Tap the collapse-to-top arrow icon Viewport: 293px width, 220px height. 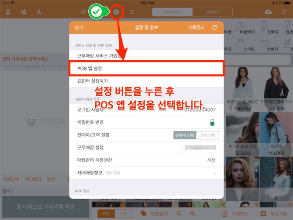click(132, 12)
